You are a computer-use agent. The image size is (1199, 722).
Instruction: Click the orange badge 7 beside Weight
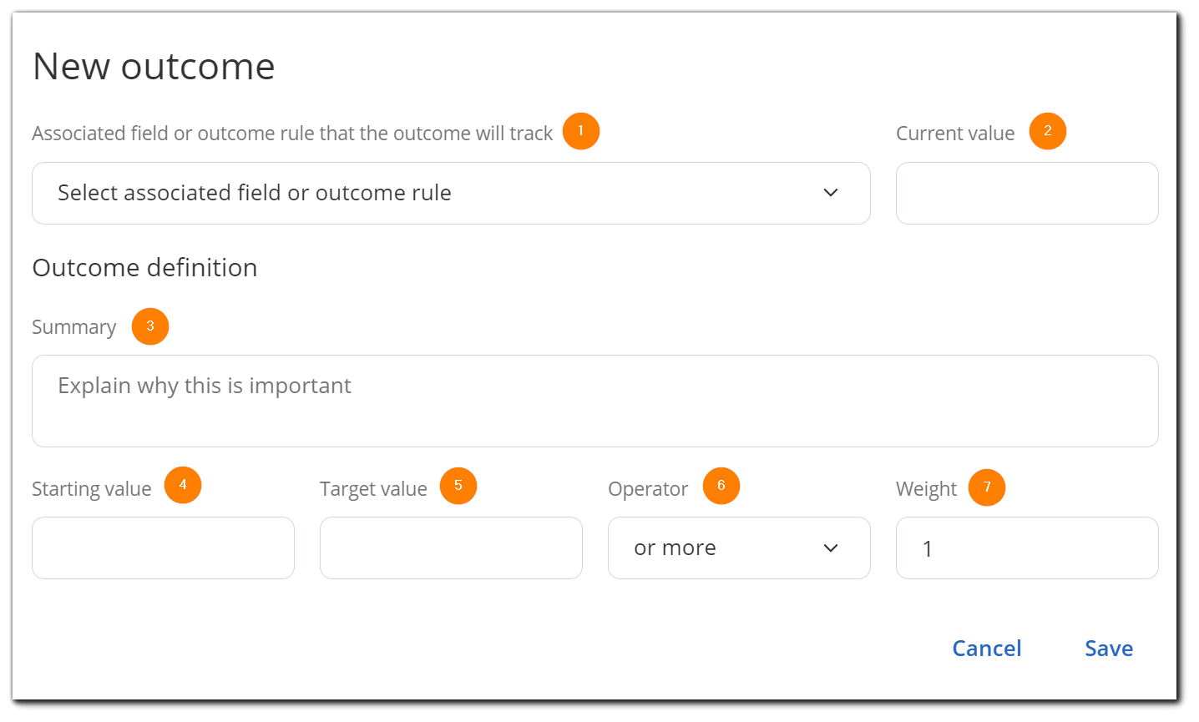pyautogui.click(x=988, y=487)
